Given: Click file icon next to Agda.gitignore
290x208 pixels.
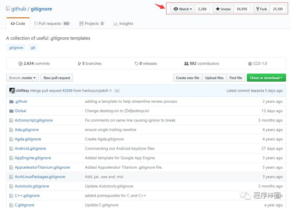Looking at the screenshot, I should pyautogui.click(x=11, y=139).
